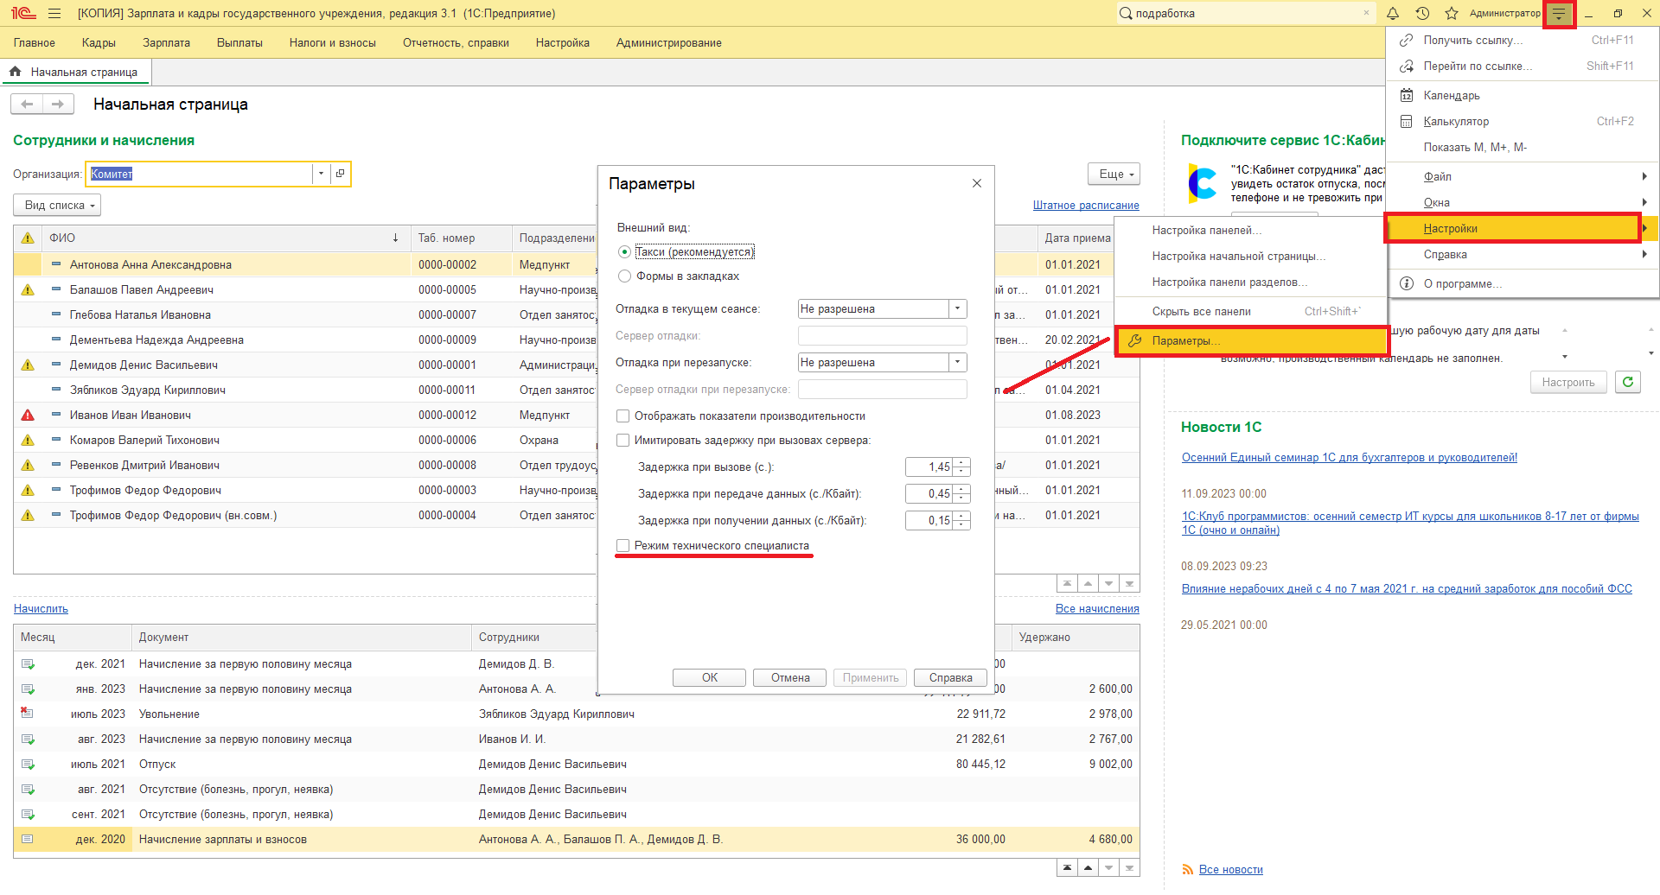
Task: Select the Формы в закладках radio button
Action: [624, 276]
